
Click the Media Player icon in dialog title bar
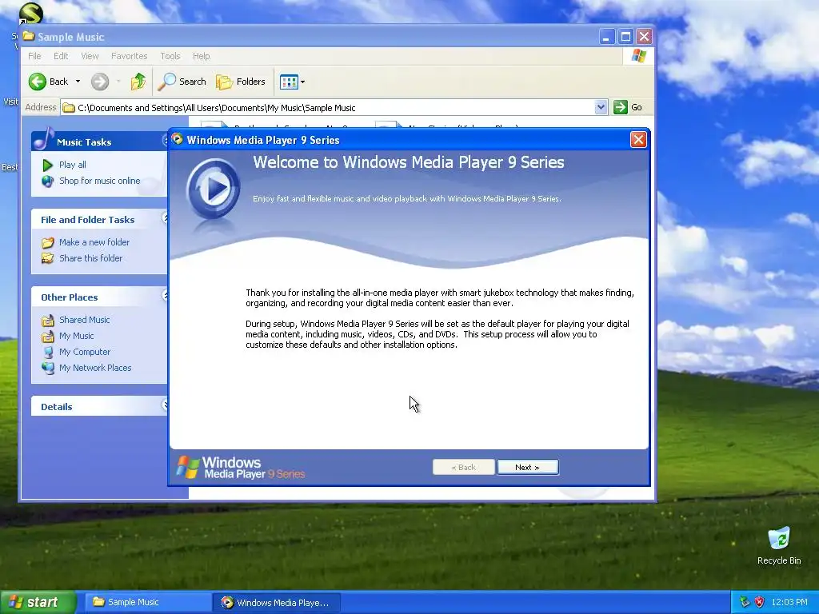pos(177,139)
